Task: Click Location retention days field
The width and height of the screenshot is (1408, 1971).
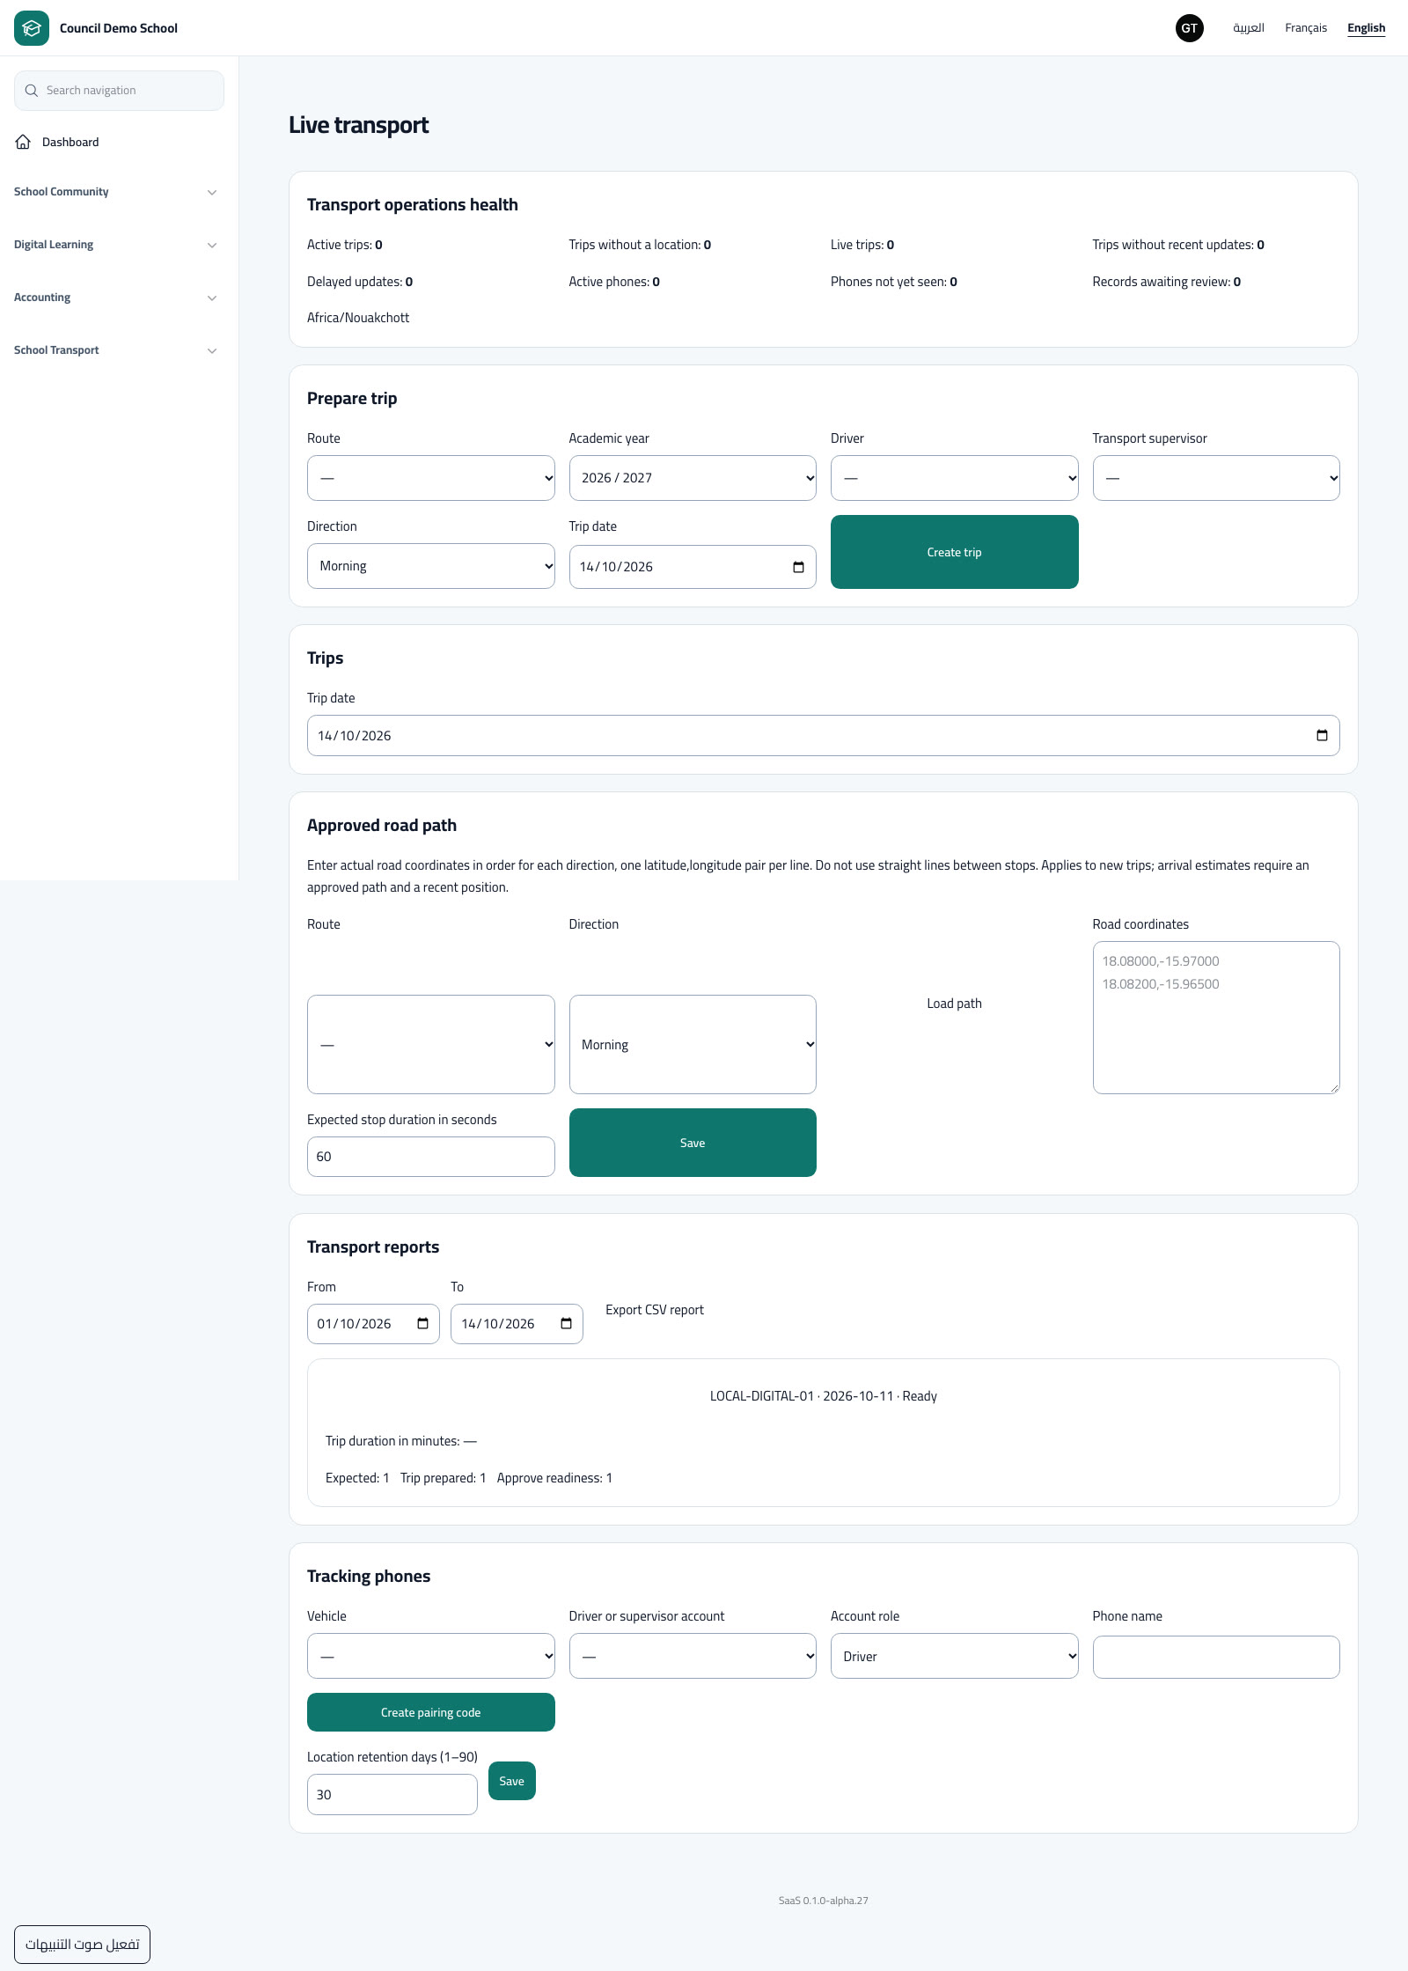Action: 392,1794
